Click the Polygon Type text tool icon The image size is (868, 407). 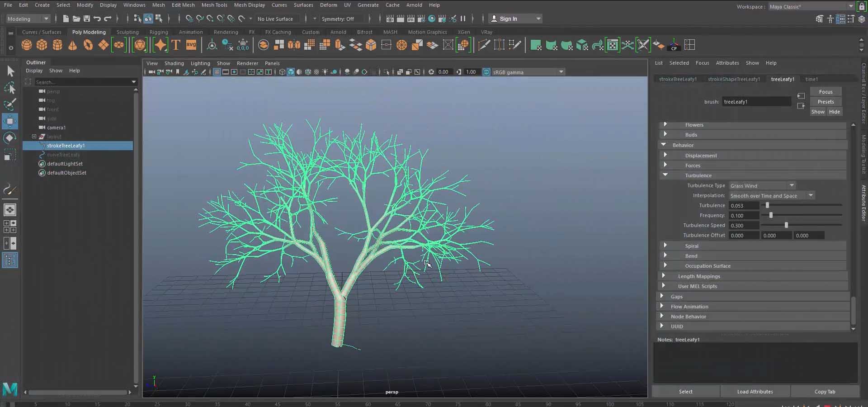pos(176,45)
